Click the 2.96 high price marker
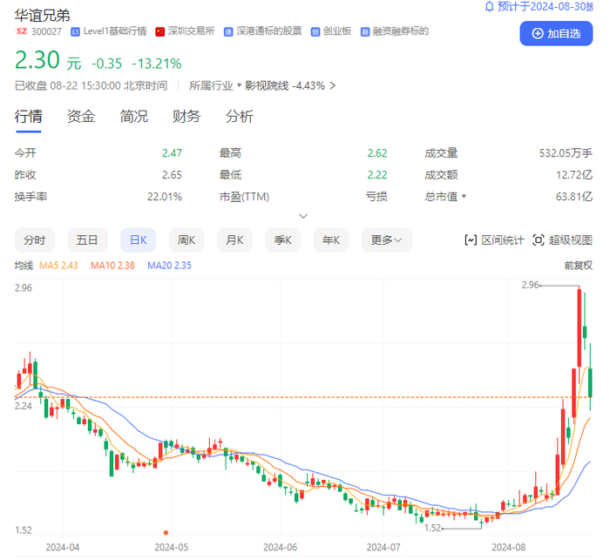This screenshot has width=610, height=560. 530,285
